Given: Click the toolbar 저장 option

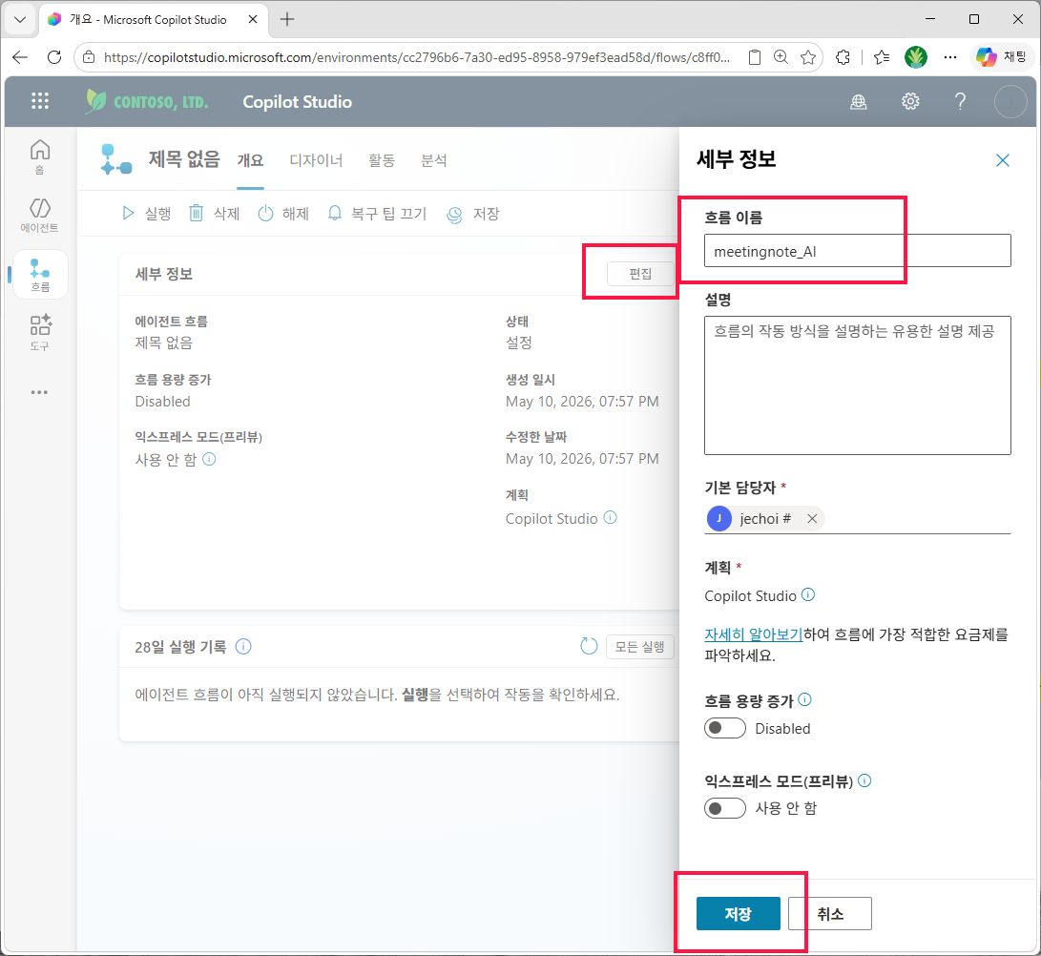Looking at the screenshot, I should [x=473, y=214].
